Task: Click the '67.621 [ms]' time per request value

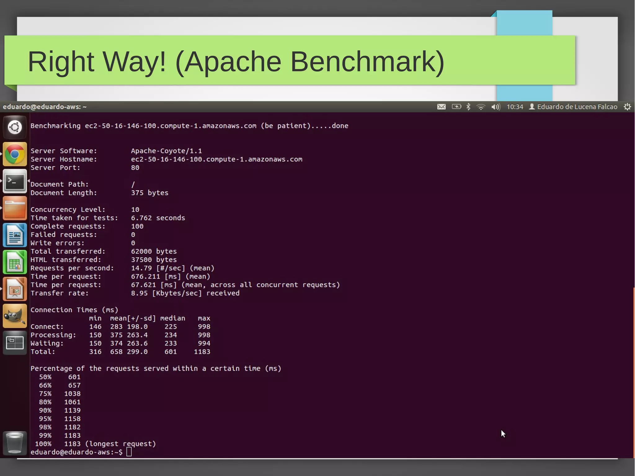Action: tap(154, 285)
